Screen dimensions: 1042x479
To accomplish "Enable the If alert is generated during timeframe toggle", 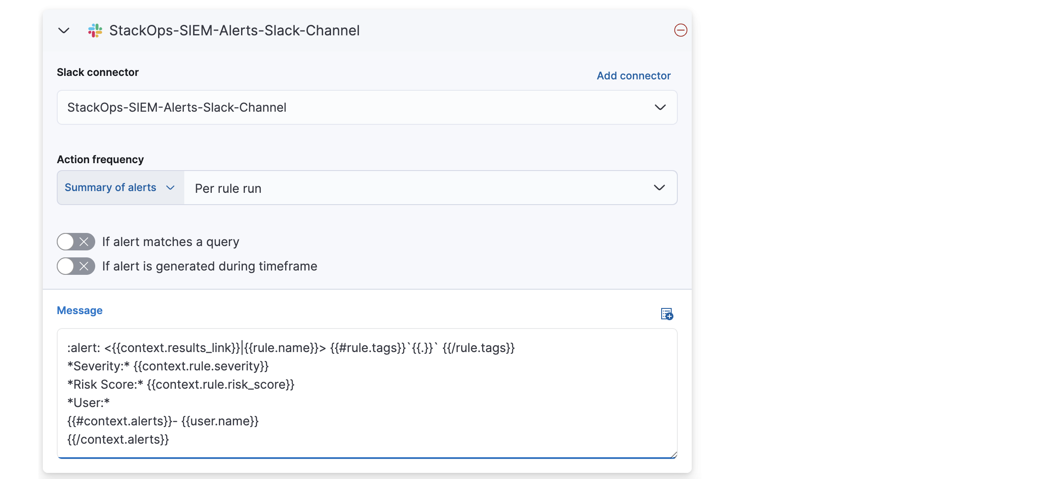I will 75,266.
